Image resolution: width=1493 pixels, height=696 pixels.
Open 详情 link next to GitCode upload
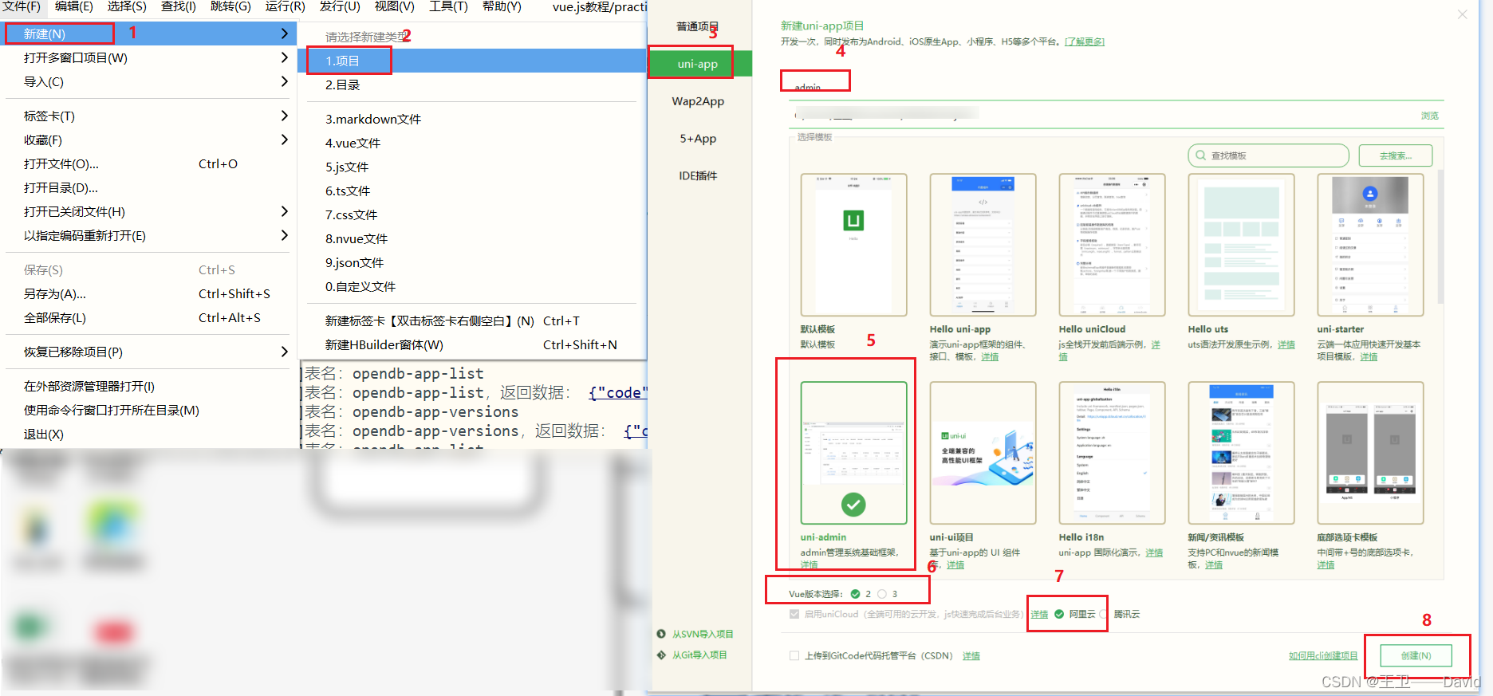[971, 655]
